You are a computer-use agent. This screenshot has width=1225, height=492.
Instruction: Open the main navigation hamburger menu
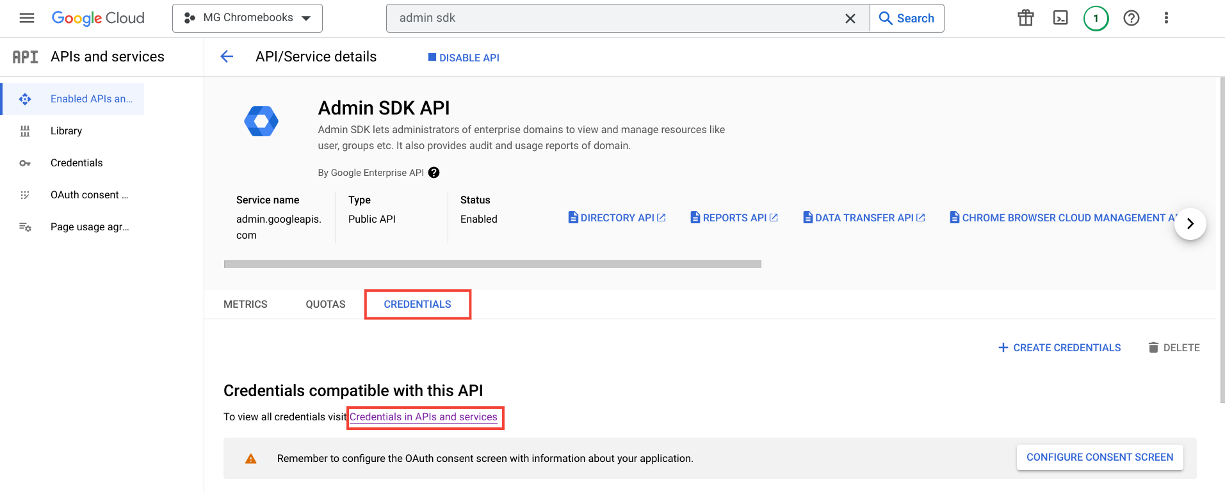coord(27,18)
